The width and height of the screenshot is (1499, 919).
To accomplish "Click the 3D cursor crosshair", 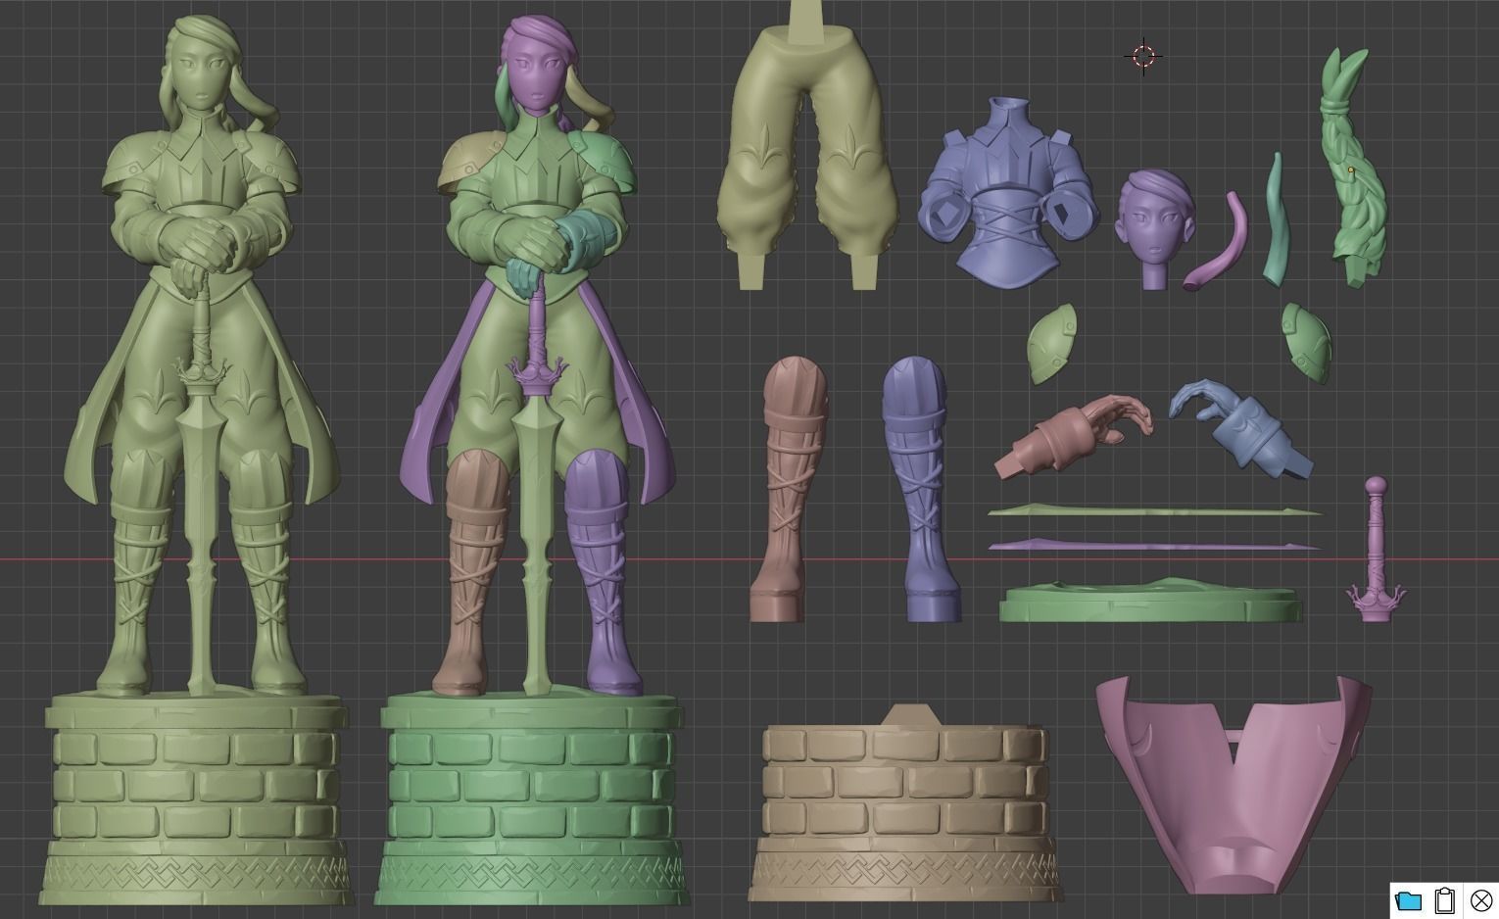I will (1143, 56).
